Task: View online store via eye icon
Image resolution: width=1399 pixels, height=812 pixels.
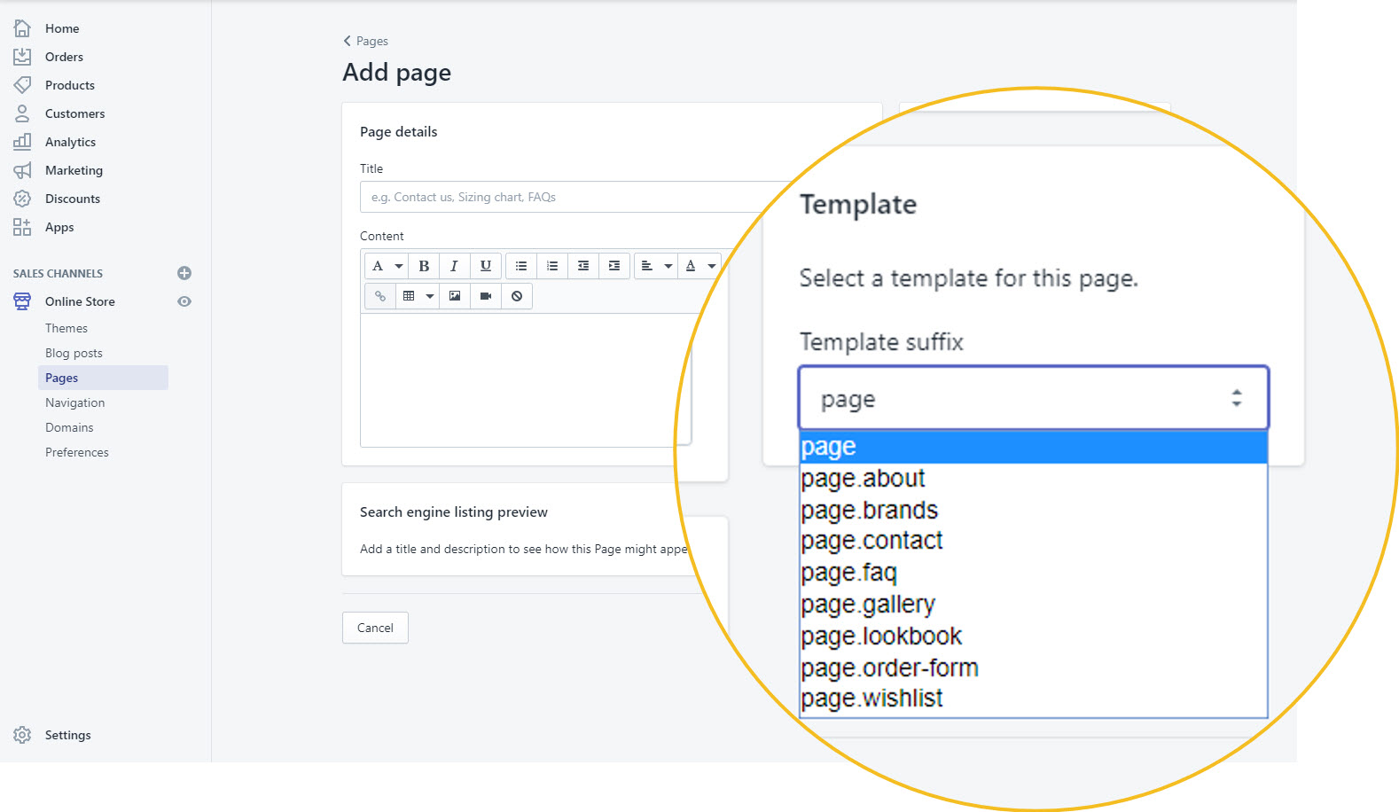Action: (184, 301)
